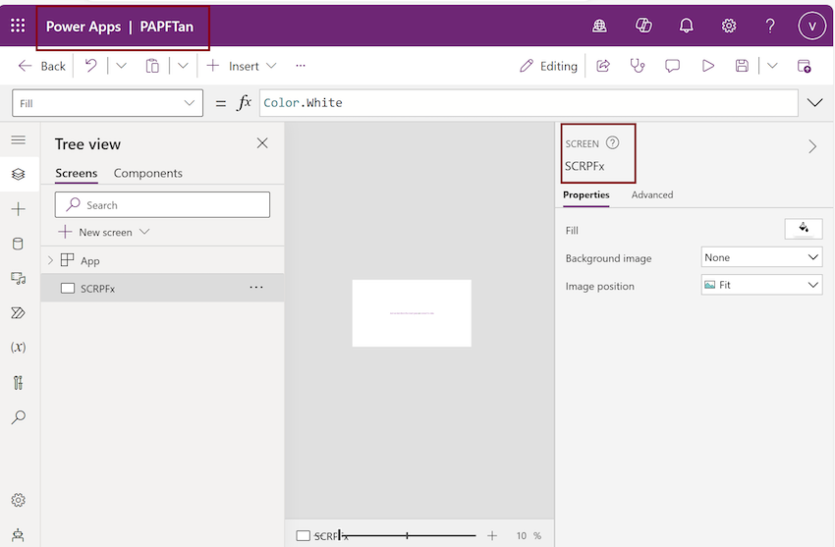The width and height of the screenshot is (835, 547).
Task: Open the Tree view layers icon
Action: pos(18,174)
